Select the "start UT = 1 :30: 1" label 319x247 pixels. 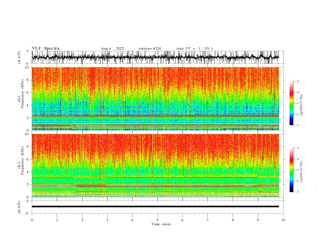tap(195, 48)
